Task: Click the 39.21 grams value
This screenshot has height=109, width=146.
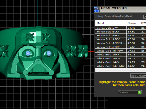Action: 131,62
